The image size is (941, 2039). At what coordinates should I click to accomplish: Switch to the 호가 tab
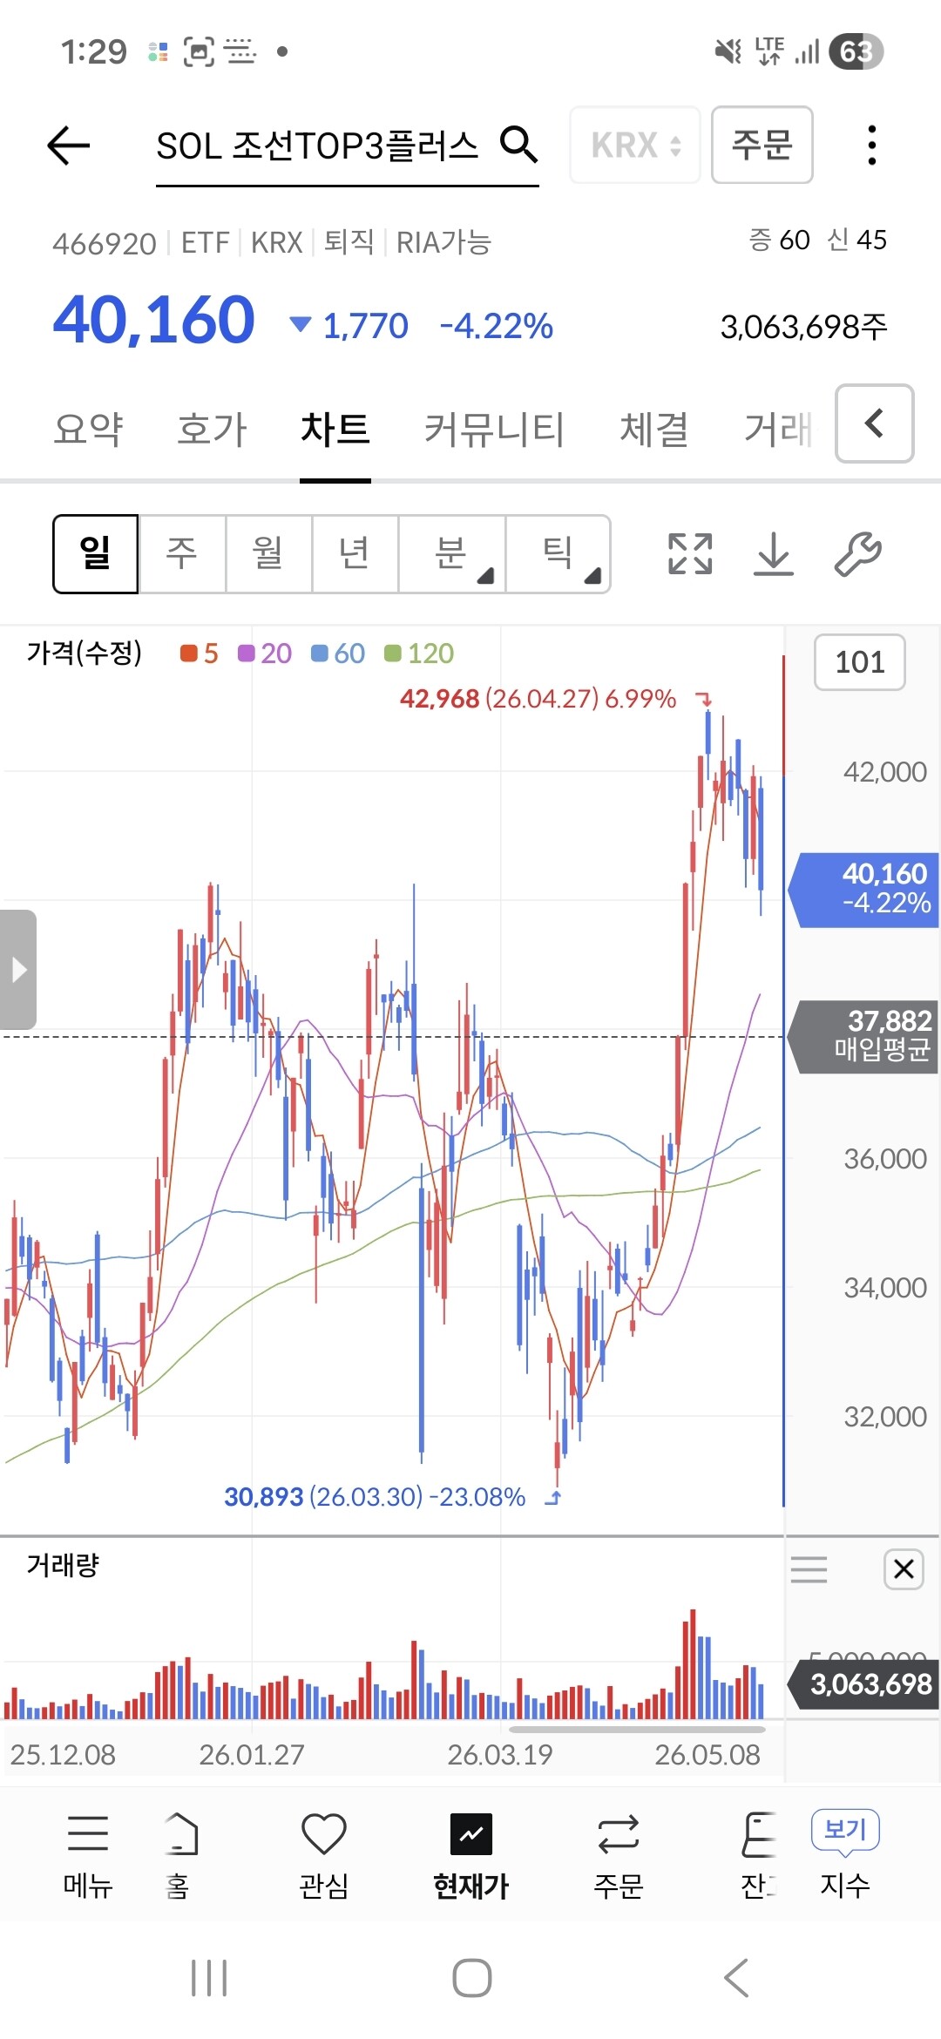212,429
